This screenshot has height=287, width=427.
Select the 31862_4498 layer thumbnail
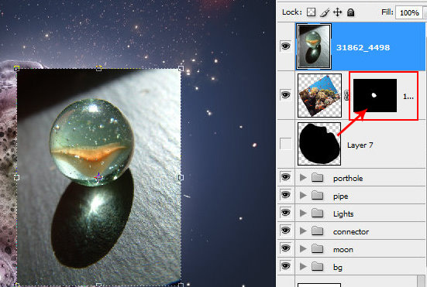tap(313, 46)
